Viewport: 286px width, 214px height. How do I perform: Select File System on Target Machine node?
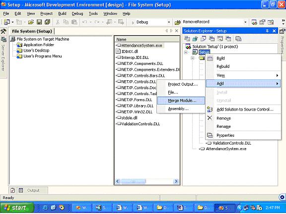tap(43, 39)
